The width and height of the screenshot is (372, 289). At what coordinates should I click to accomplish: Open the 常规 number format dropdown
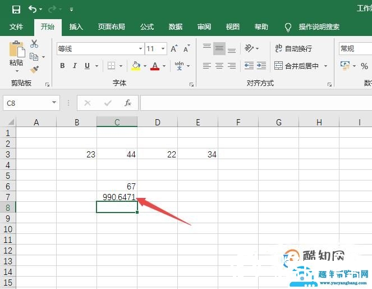355,49
